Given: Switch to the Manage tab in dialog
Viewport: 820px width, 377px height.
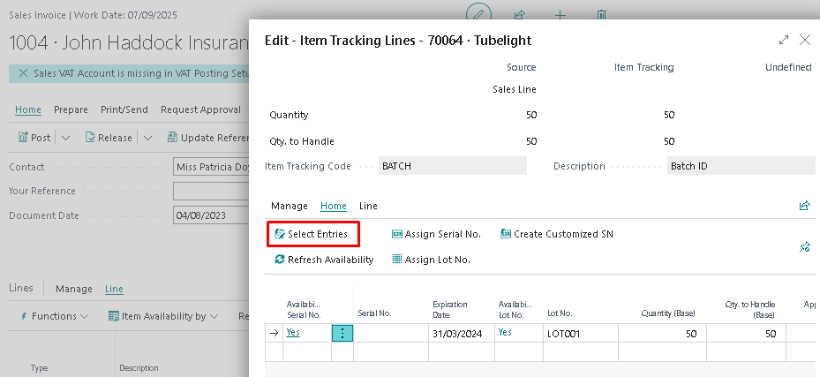Looking at the screenshot, I should click(290, 206).
